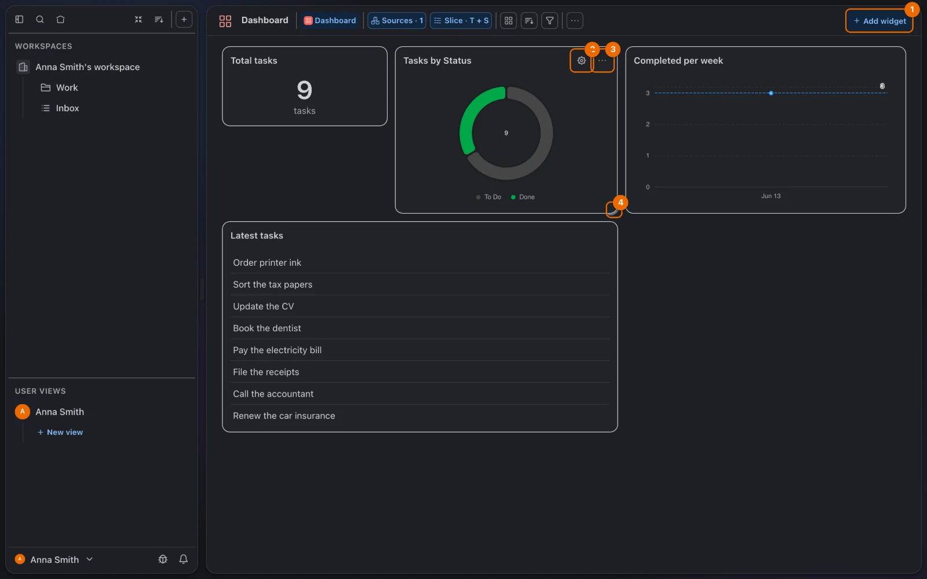Open the bug report icon
927x579 pixels.
(163, 559)
